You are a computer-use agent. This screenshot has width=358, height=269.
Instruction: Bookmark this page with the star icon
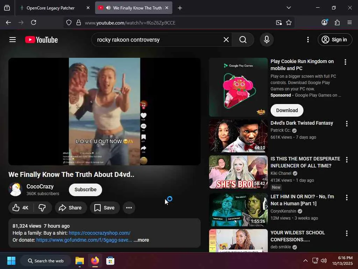pyautogui.click(x=289, y=22)
